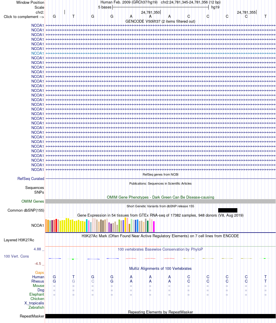Click the Multiz Alignments of 100 Vertebrates title

tap(160, 268)
